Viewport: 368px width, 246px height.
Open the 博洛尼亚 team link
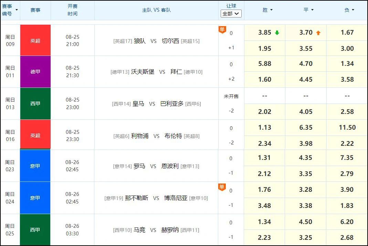176,198
